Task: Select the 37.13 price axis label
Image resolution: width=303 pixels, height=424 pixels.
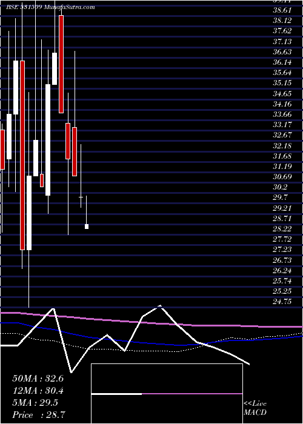Action: (x=282, y=41)
